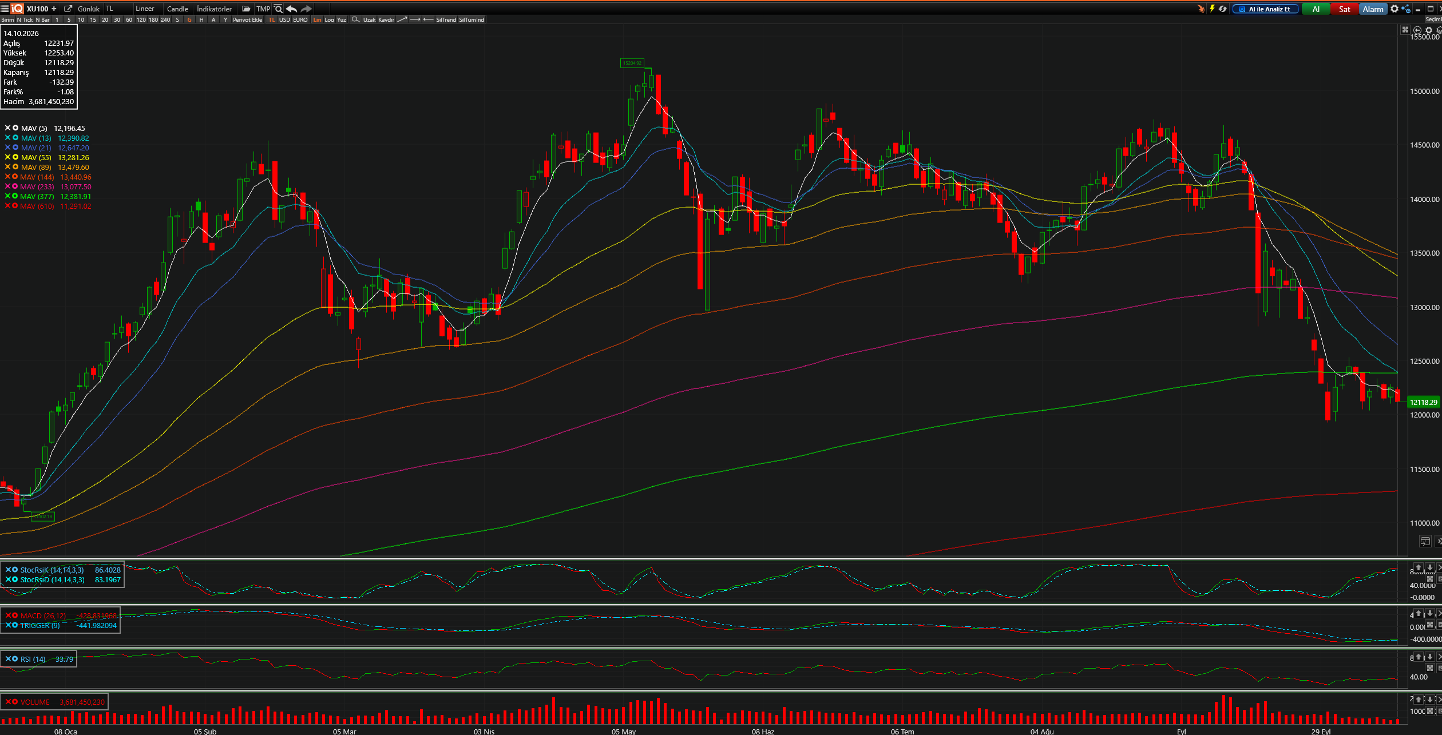Select the left-pointing arrow line tool
This screenshot has width=1442, height=735.
pos(428,19)
